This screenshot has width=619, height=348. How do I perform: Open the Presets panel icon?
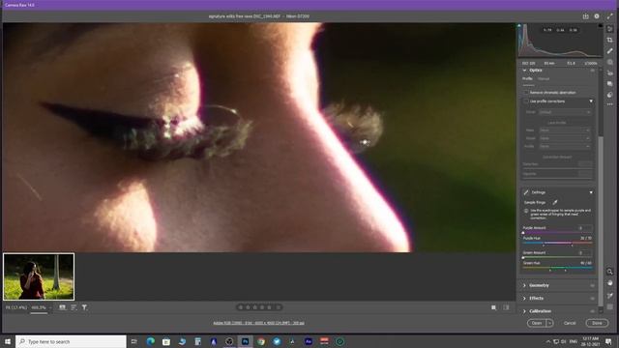pos(610,95)
